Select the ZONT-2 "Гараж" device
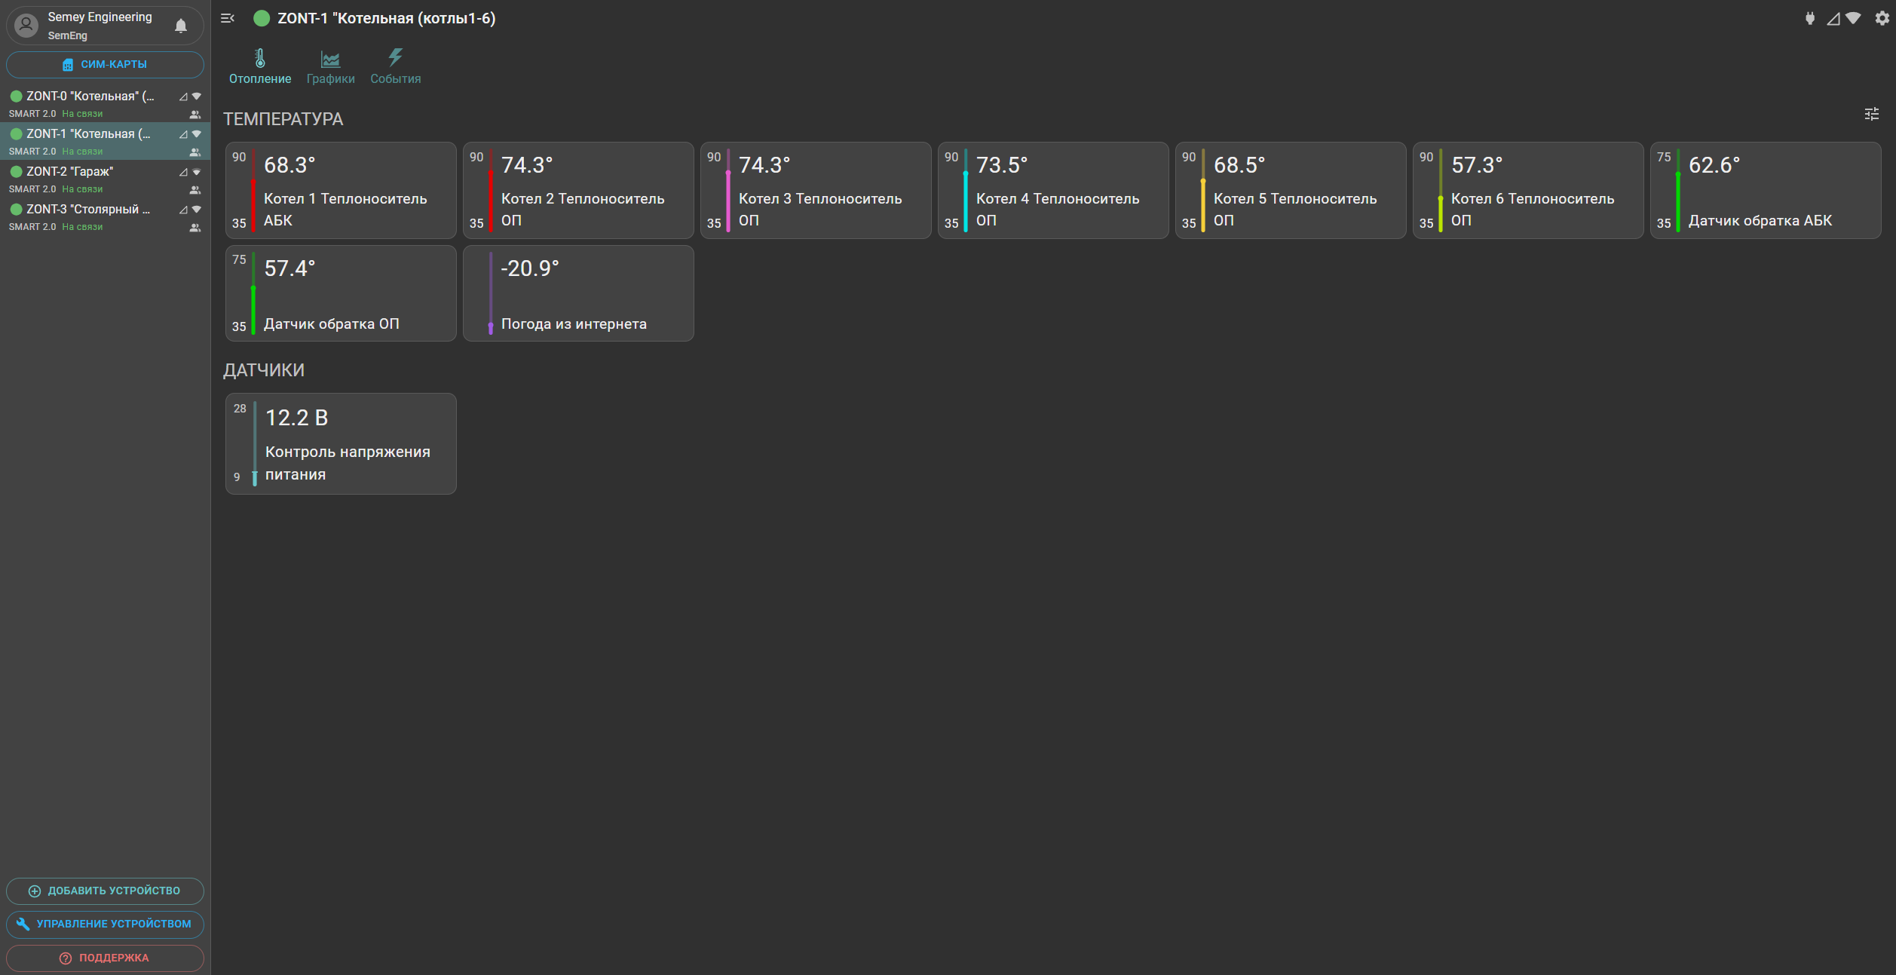Viewport: 1896px width, 975px height. (69, 172)
